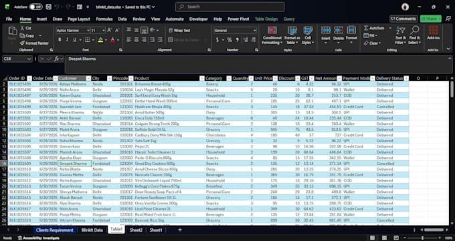The width and height of the screenshot is (455, 241).
Task: Click the Comments button
Action: click(x=403, y=19)
